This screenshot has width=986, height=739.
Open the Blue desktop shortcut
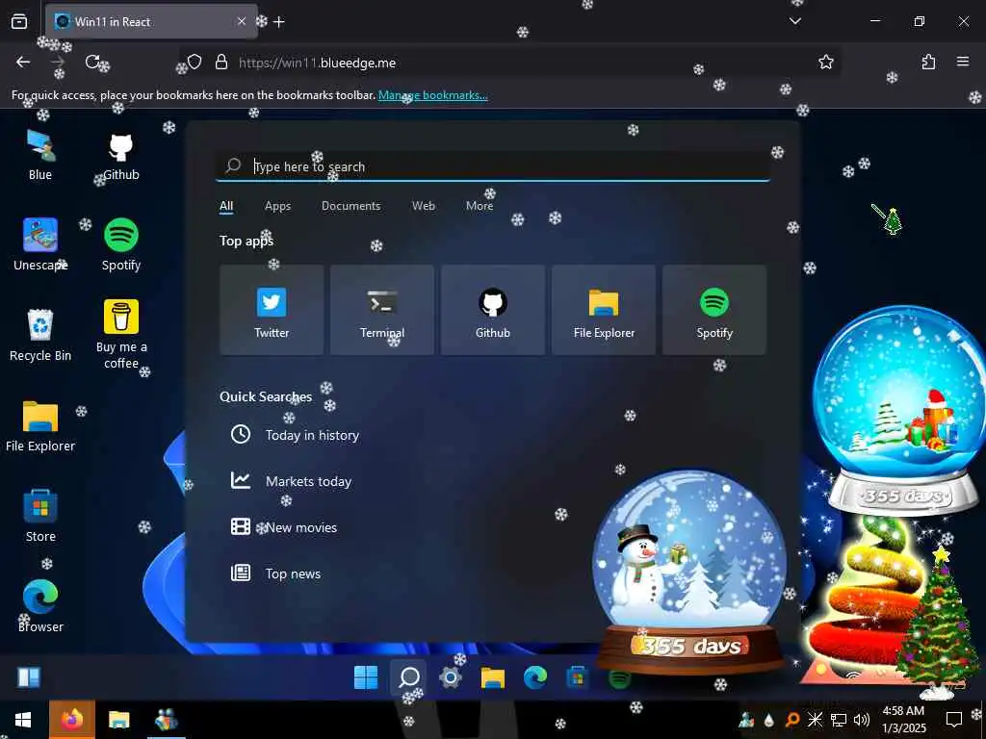40,155
